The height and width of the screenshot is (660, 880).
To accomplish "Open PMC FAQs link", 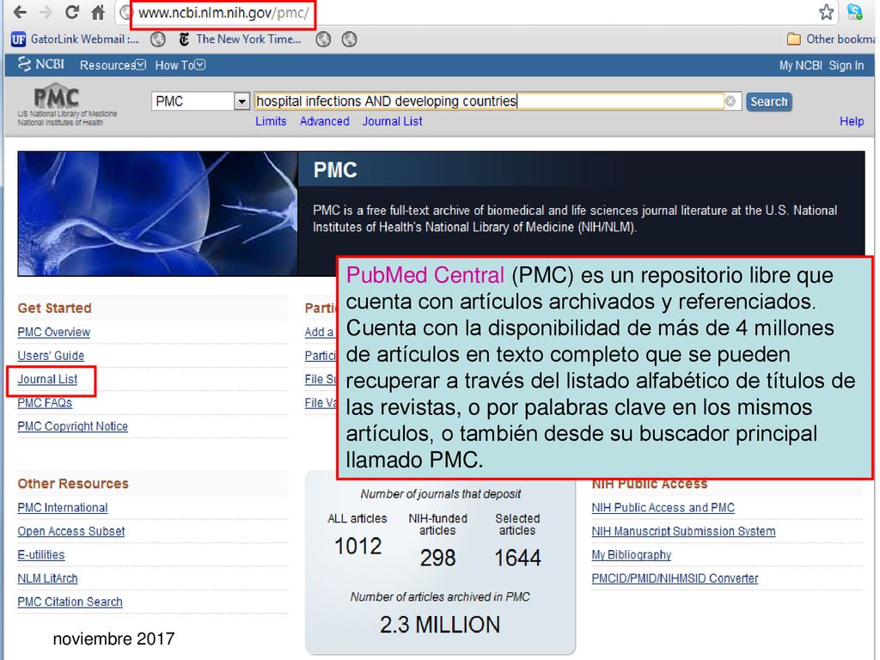I will click(x=45, y=403).
